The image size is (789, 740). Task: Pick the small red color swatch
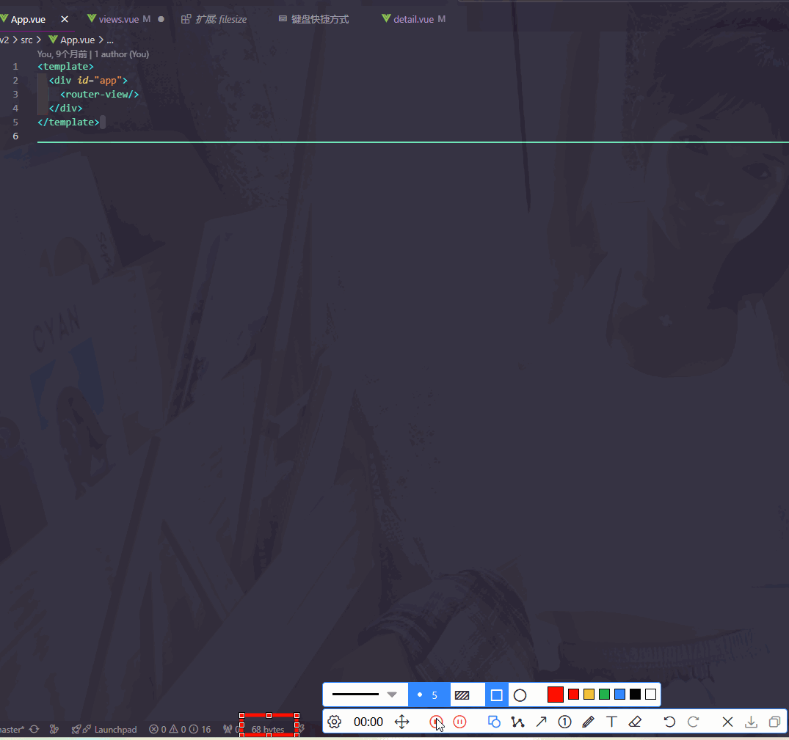[573, 695]
